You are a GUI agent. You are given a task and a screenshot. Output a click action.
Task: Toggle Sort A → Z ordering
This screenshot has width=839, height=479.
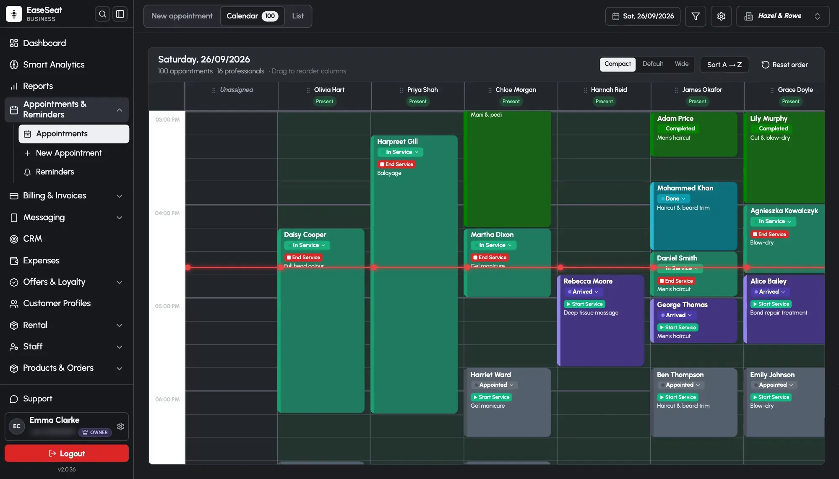[724, 65]
